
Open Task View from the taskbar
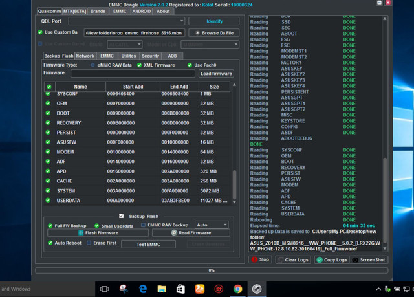click(x=104, y=289)
